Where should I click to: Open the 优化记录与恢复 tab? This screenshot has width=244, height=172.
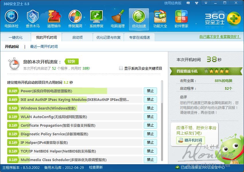[109, 38]
